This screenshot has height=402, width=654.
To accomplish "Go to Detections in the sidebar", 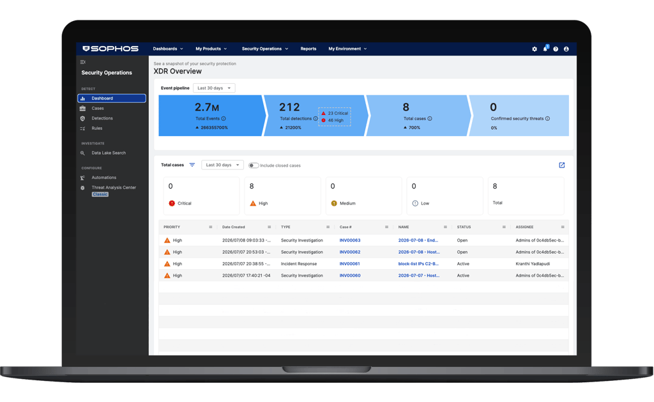I will click(102, 118).
